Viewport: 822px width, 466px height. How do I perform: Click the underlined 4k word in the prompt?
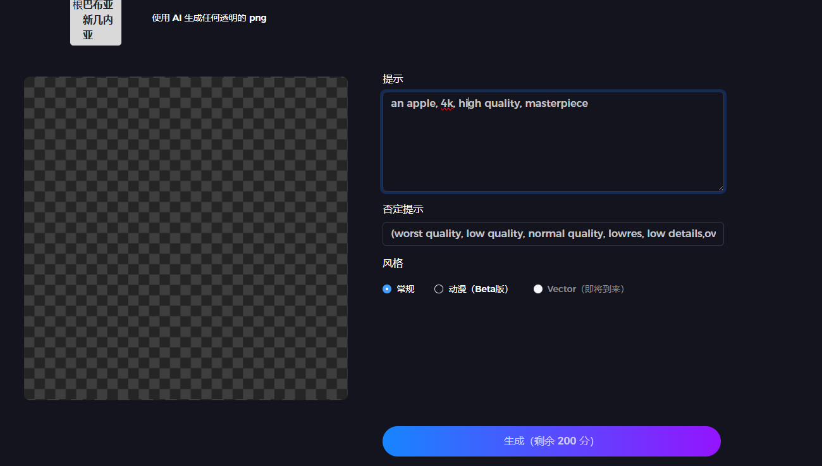[447, 104]
